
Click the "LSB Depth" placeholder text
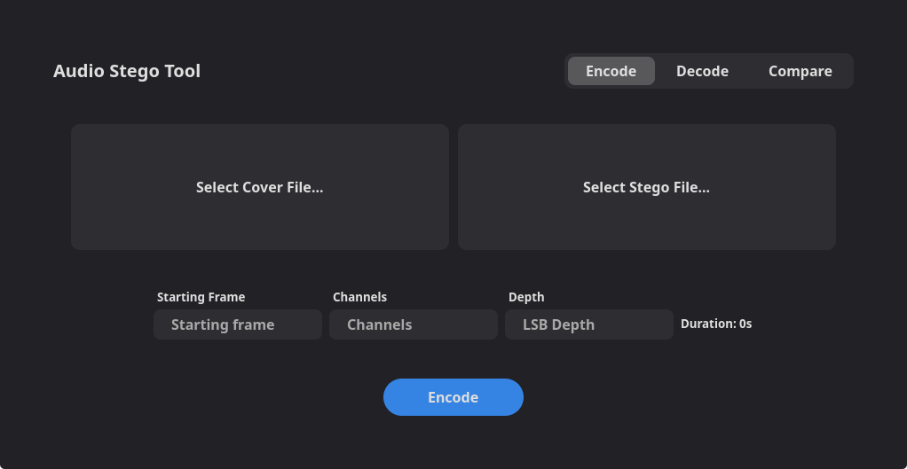[558, 324]
